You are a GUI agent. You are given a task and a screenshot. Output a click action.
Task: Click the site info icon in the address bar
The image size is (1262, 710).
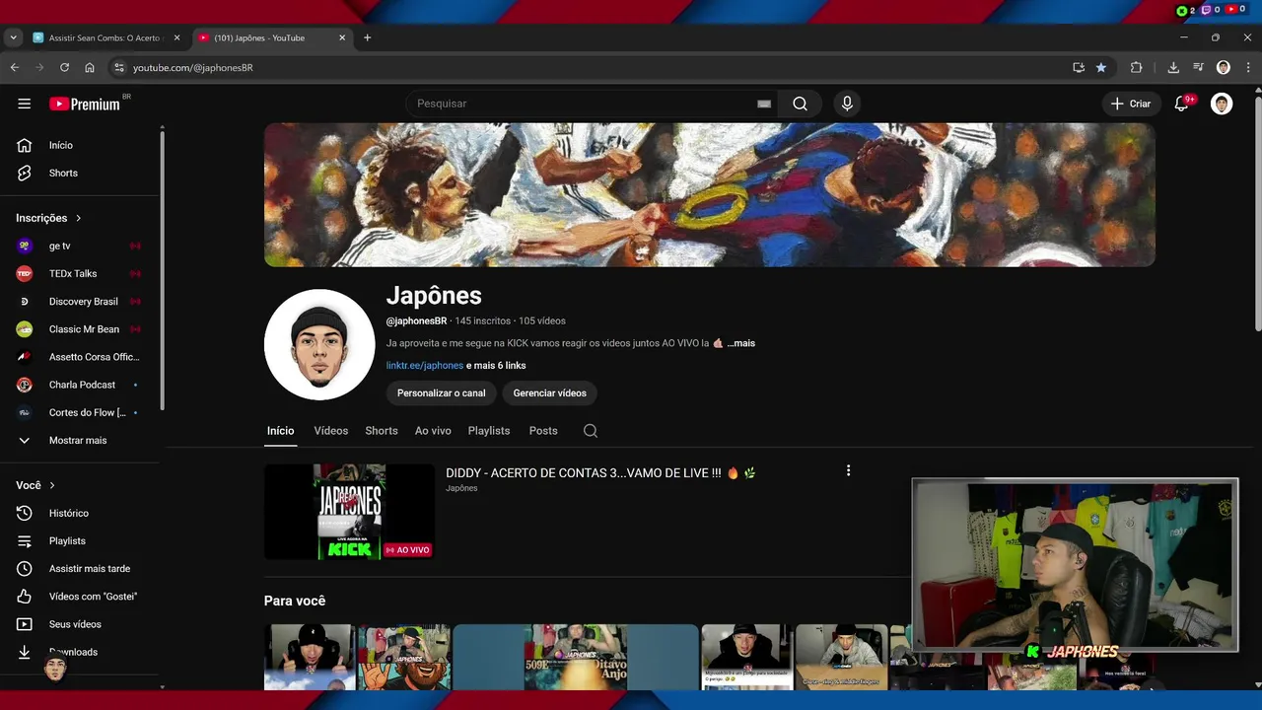point(119,67)
